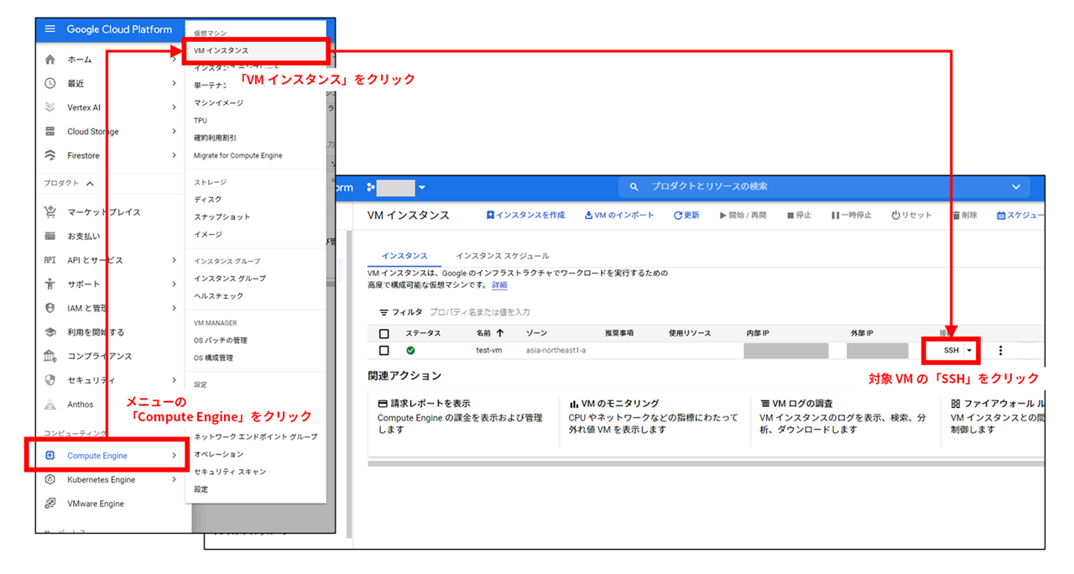Click the インスタンスを作成 button
The height and width of the screenshot is (574, 1074).
pyautogui.click(x=526, y=215)
